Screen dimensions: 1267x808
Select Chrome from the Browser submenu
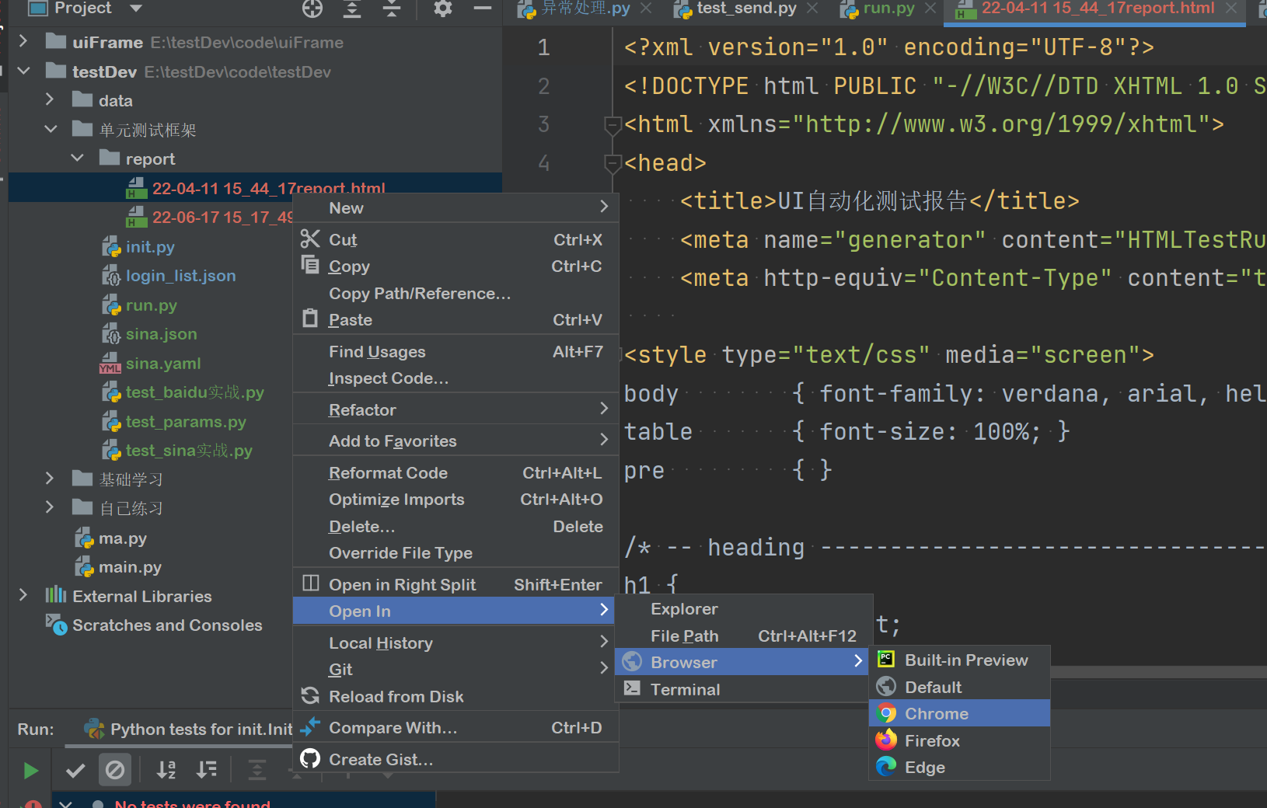pyautogui.click(x=936, y=713)
